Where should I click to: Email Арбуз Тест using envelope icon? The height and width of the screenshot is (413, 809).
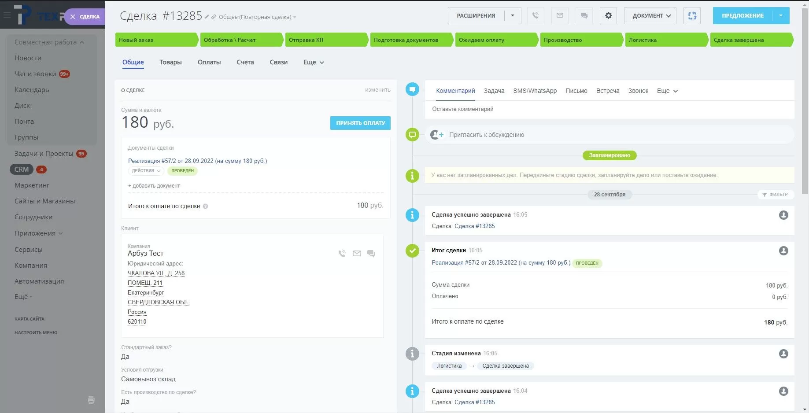pos(357,254)
